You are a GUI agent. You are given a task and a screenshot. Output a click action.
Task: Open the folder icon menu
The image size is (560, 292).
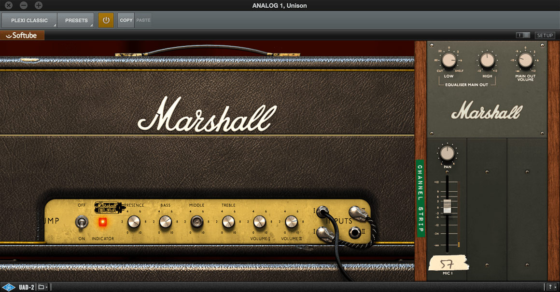pos(43,287)
